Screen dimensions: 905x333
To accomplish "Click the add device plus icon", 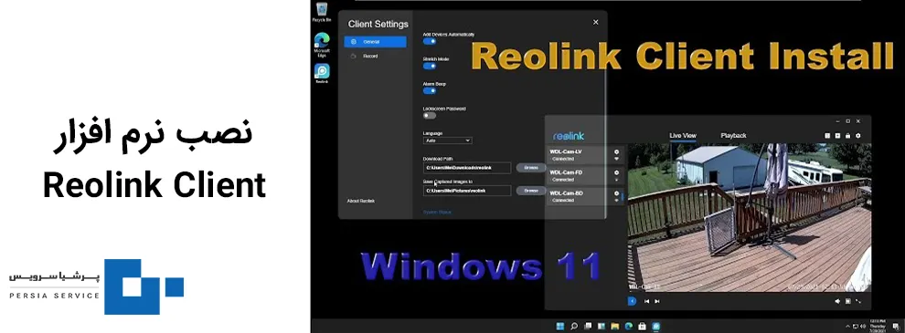I will point(837,136).
